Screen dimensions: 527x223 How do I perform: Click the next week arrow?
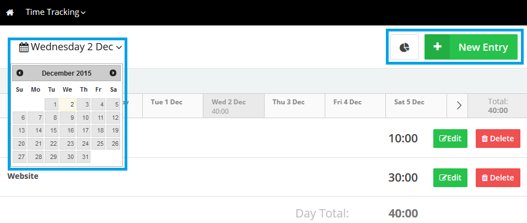[x=459, y=105]
